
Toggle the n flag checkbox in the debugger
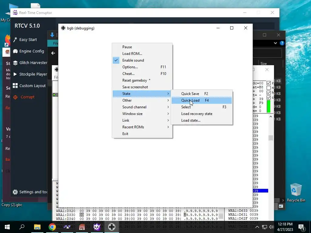click(268, 88)
